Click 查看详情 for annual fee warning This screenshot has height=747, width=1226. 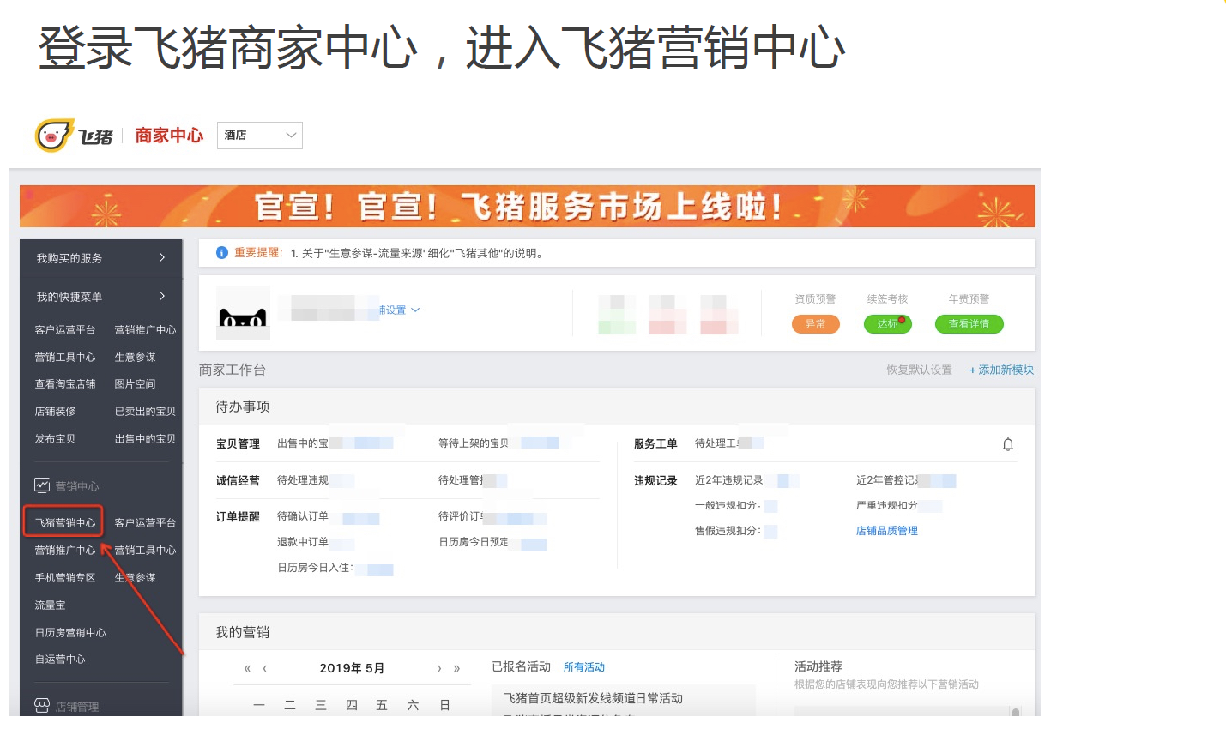pyautogui.click(x=969, y=324)
